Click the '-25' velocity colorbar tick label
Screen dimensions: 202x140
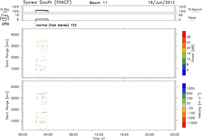click(x=190, y=108)
